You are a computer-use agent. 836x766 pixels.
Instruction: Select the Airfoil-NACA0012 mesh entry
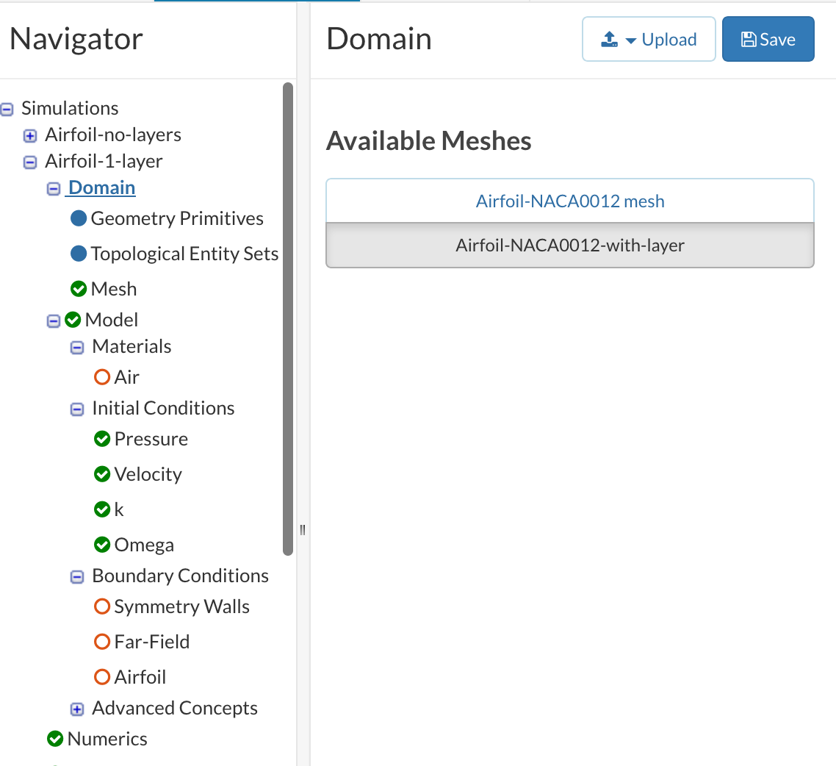(570, 201)
